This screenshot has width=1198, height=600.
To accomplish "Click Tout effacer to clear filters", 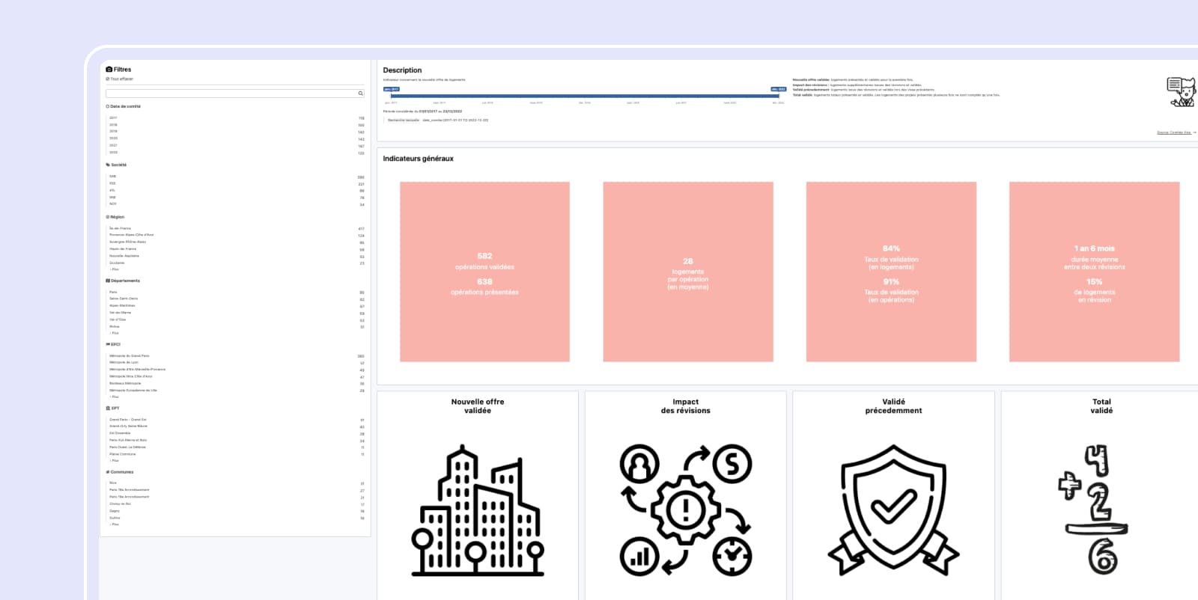I will pyautogui.click(x=121, y=79).
